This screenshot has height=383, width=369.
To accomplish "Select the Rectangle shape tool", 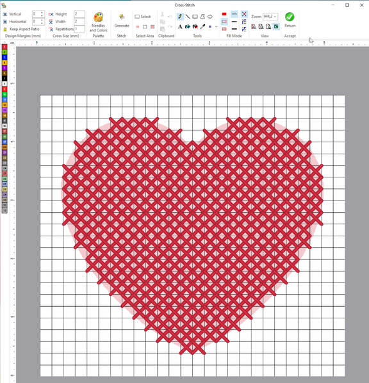I will coord(195,17).
